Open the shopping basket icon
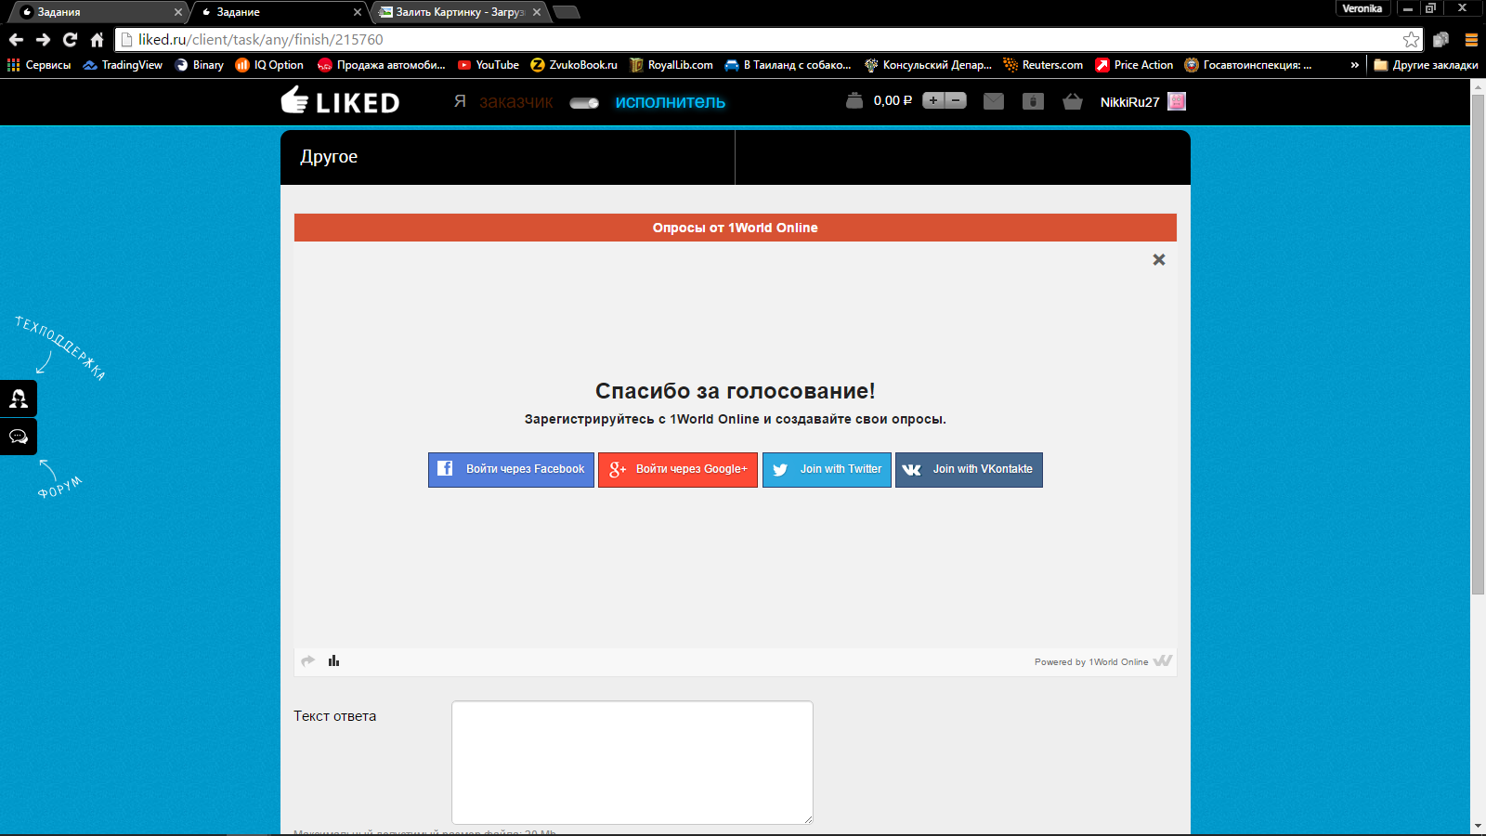The width and height of the screenshot is (1486, 836). pos(1073,101)
